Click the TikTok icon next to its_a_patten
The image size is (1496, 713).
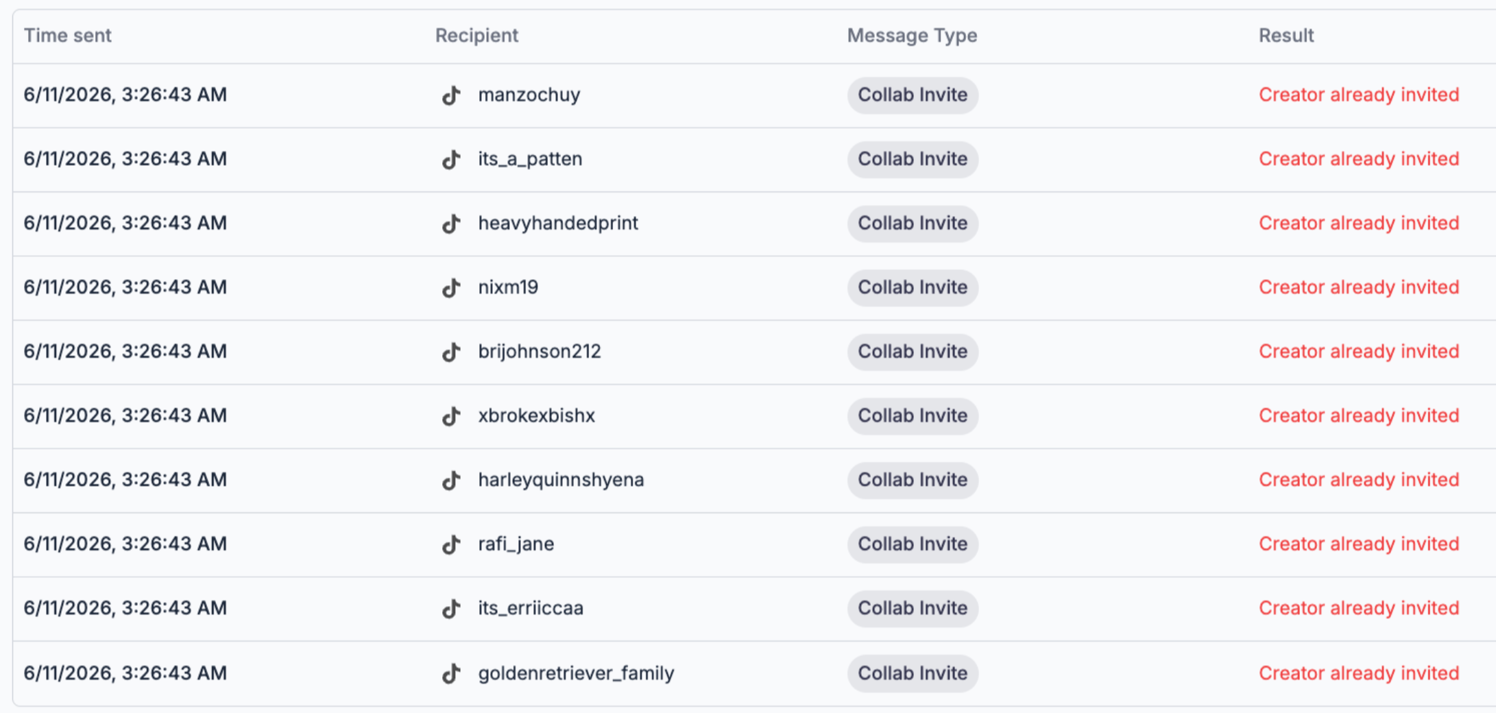450,160
